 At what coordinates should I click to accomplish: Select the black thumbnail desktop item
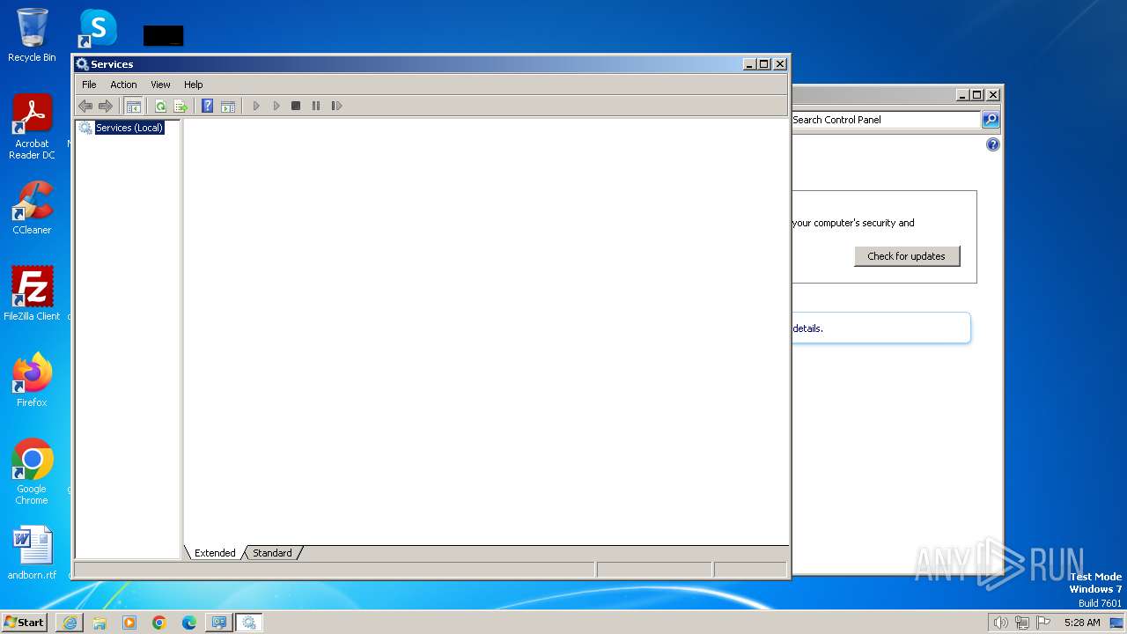(163, 35)
